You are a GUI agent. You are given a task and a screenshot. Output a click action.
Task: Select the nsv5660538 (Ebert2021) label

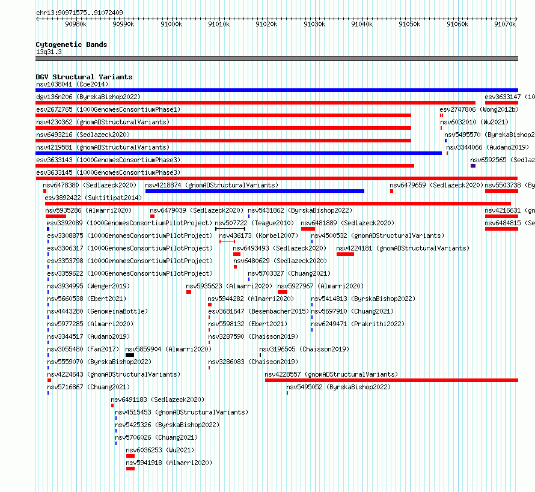point(87,299)
